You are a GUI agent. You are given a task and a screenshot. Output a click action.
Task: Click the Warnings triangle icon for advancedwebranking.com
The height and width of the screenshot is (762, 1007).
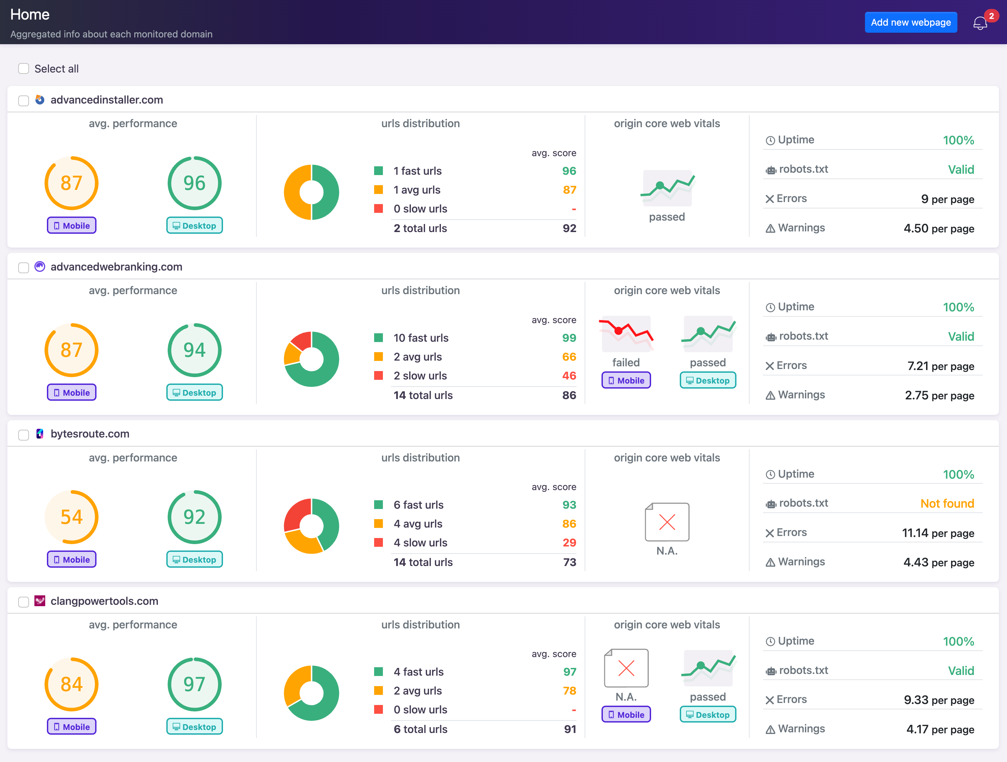(x=770, y=395)
